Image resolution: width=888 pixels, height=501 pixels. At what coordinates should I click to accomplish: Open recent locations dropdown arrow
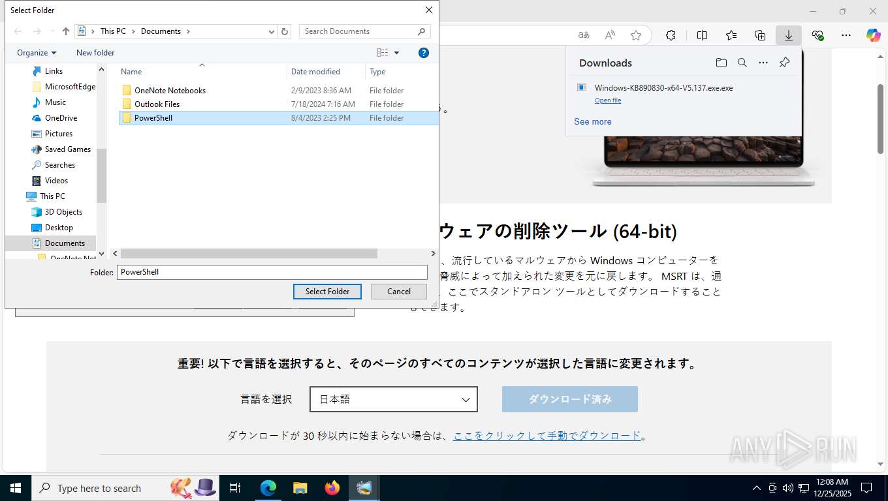52,31
